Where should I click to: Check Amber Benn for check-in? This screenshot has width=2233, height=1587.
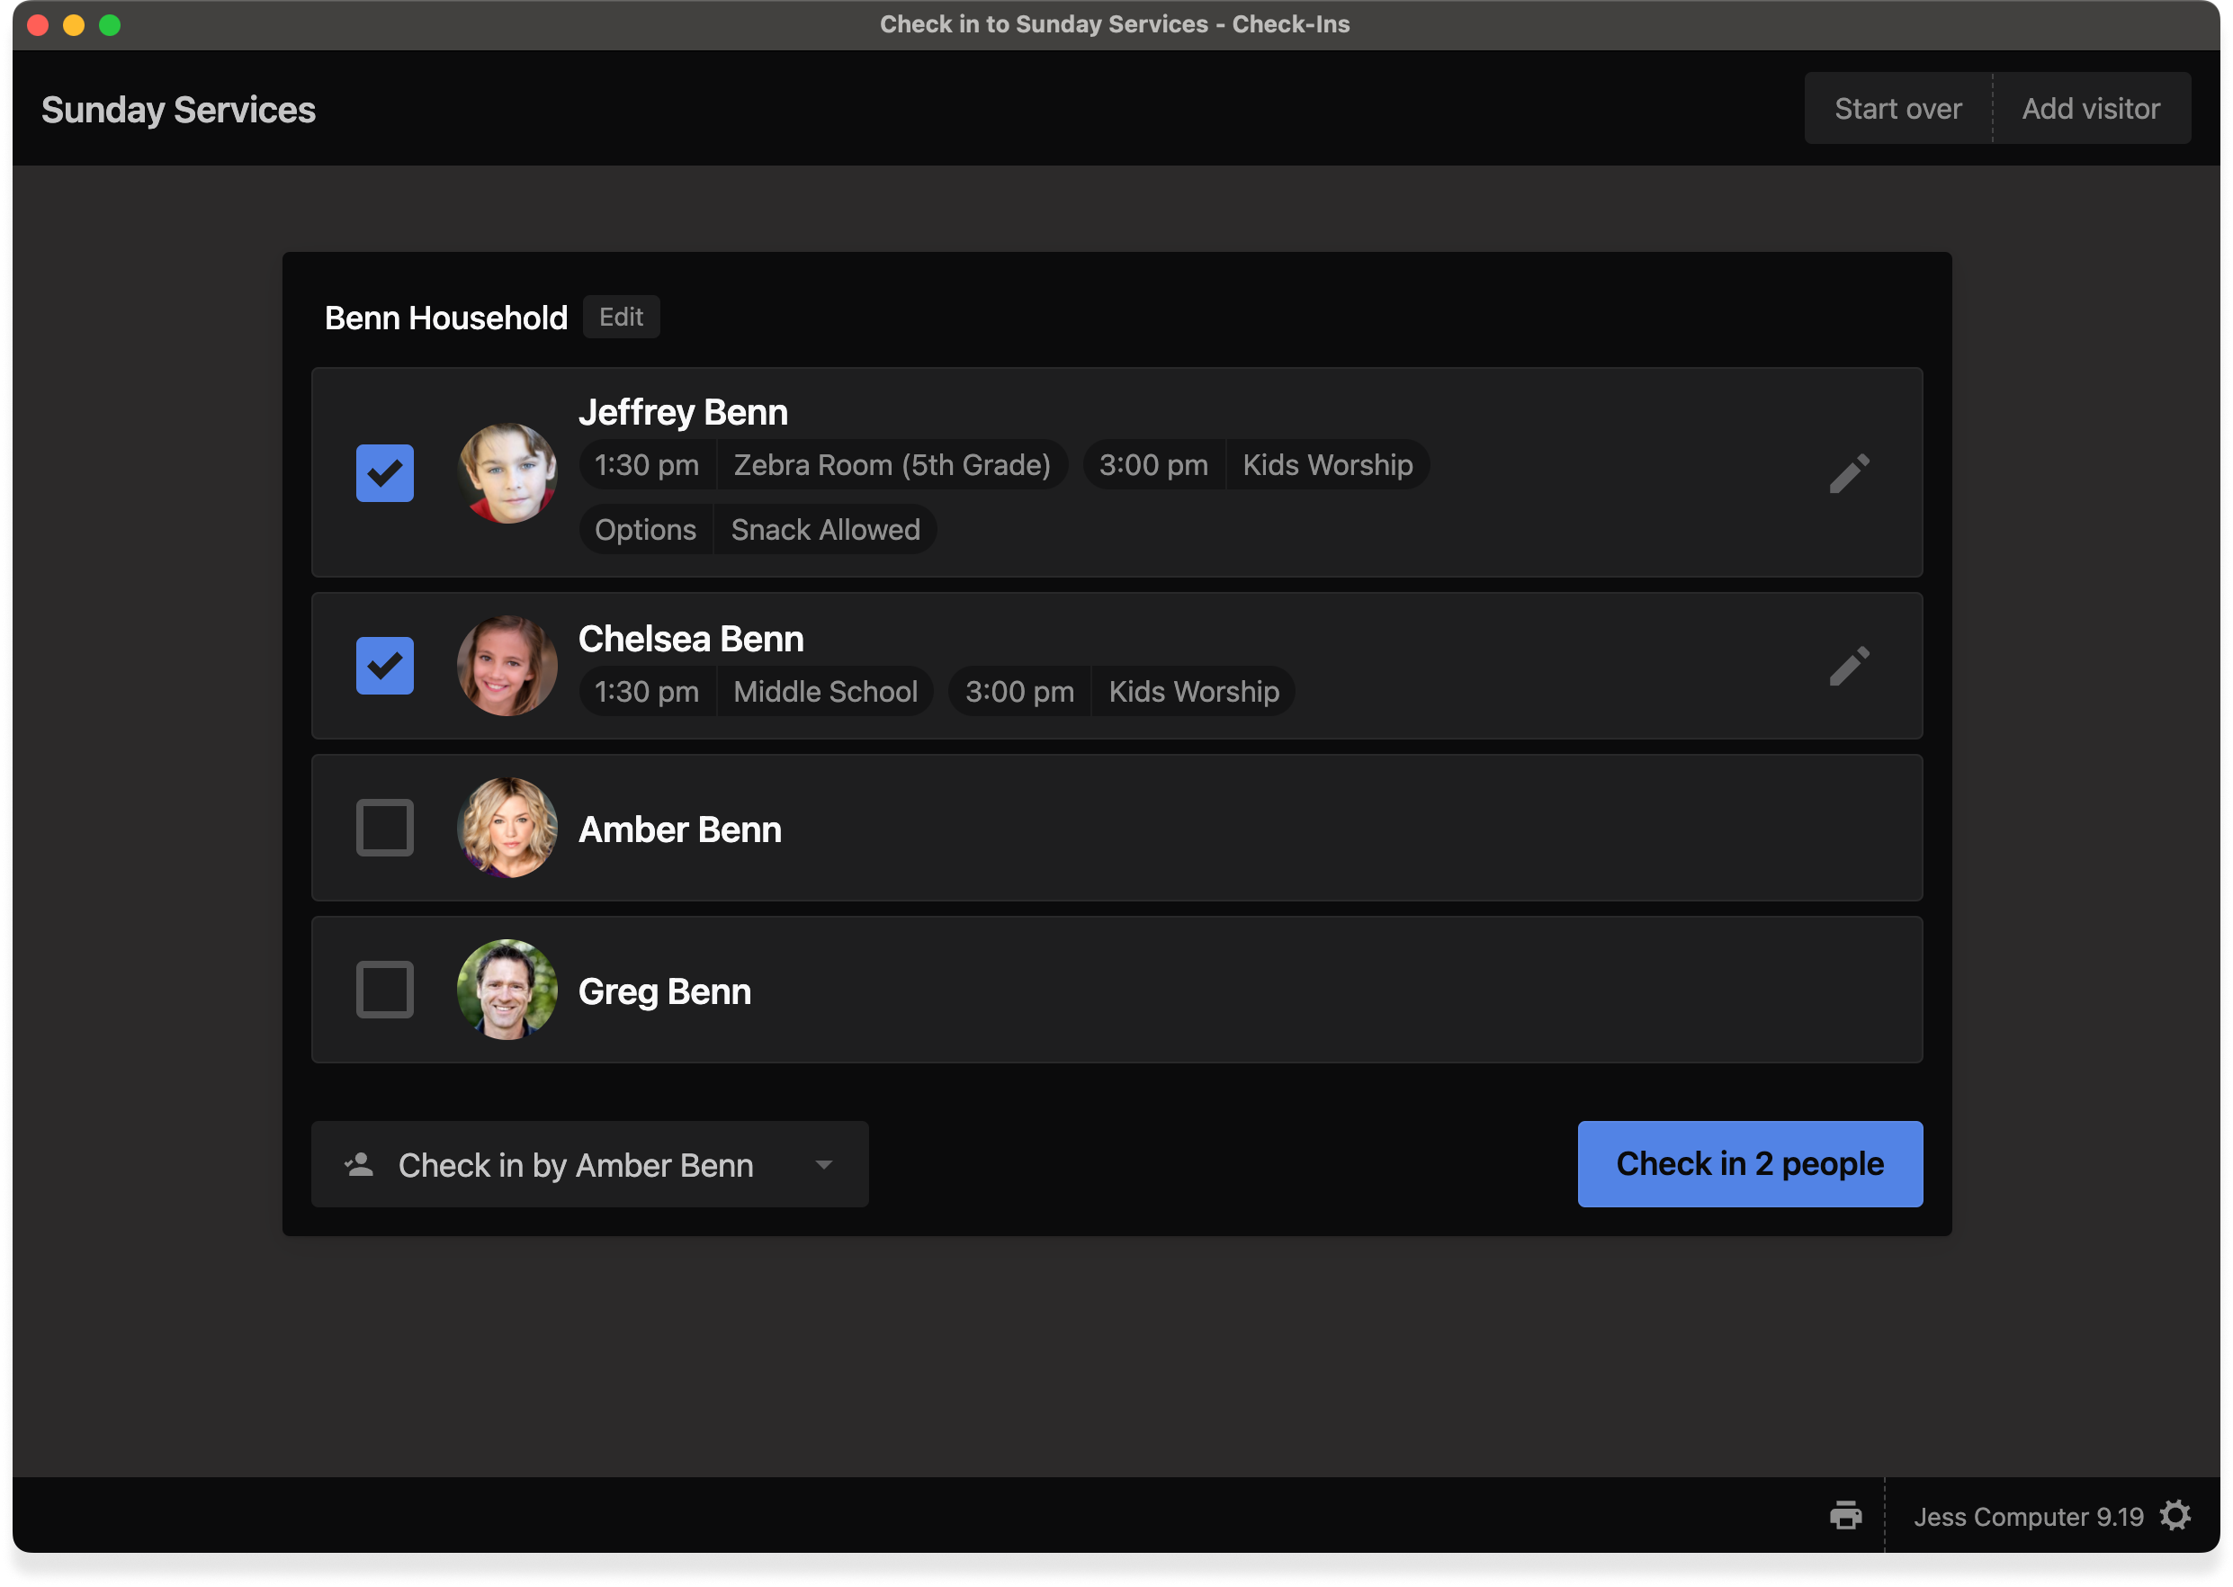coord(384,828)
